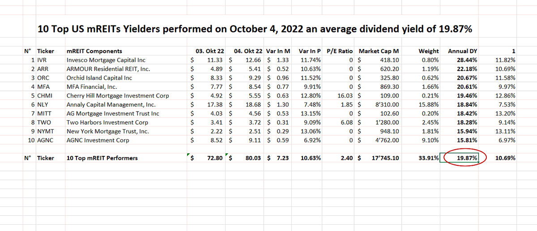Viewport: 537px width, 231px height.
Task: Click the TWO ticker cell
Action: (x=44, y=122)
